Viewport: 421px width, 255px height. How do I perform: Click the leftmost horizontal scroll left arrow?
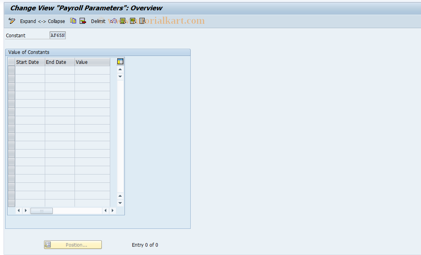coord(19,211)
